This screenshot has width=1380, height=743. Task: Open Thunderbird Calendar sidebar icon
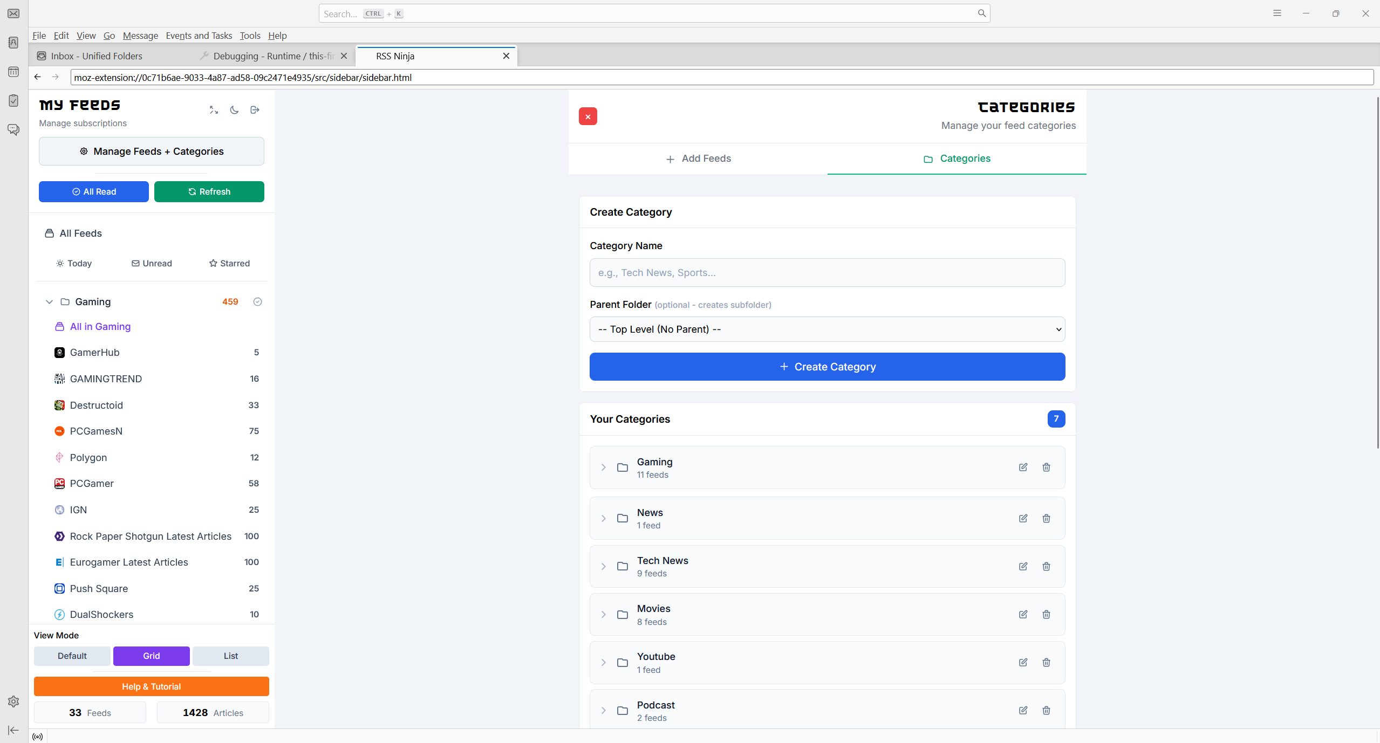click(13, 72)
